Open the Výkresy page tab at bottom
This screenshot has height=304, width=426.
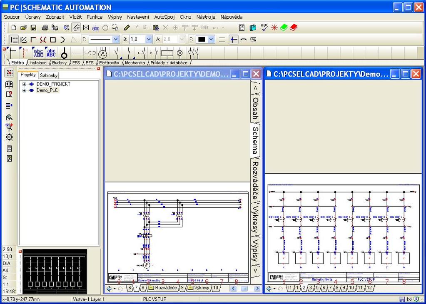pos(199,288)
